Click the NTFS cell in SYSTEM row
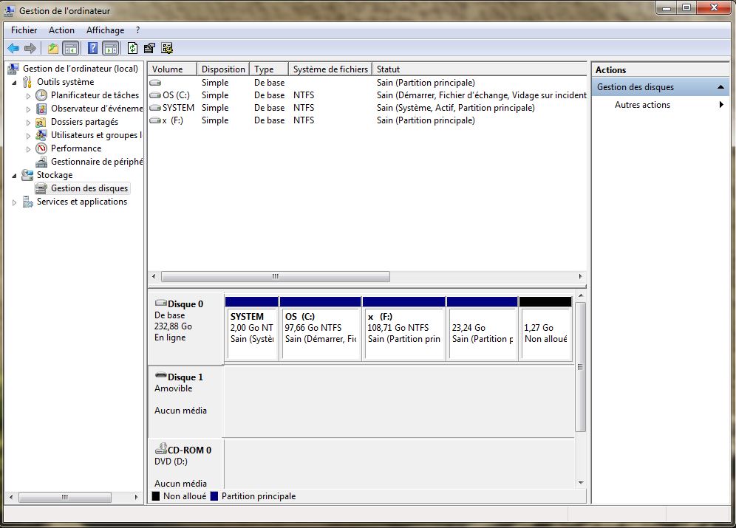This screenshot has width=736, height=528. (304, 108)
